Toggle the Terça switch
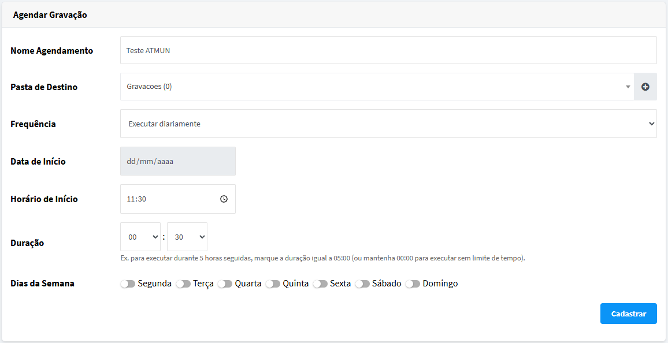Viewport: 668px width, 343px height. tap(183, 284)
